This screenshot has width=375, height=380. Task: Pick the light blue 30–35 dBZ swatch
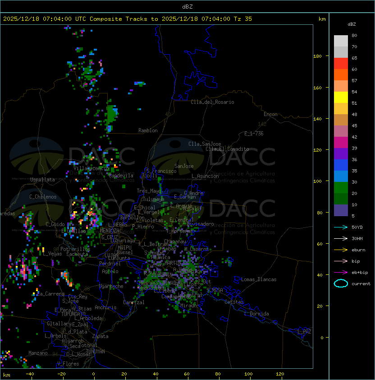(341, 176)
